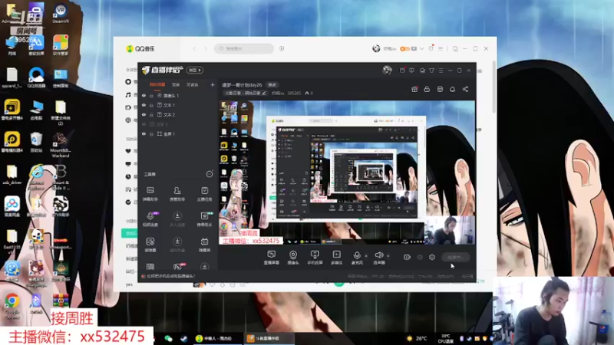
Task: Open the skin shirt icon in streaming app
Action: click(431, 71)
